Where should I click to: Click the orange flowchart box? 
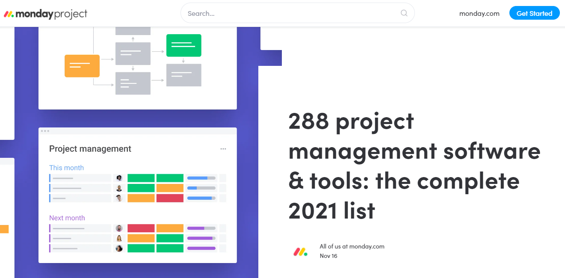point(82,66)
